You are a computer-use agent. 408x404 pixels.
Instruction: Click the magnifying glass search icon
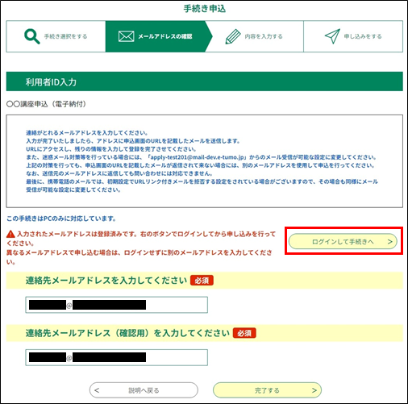(x=32, y=36)
